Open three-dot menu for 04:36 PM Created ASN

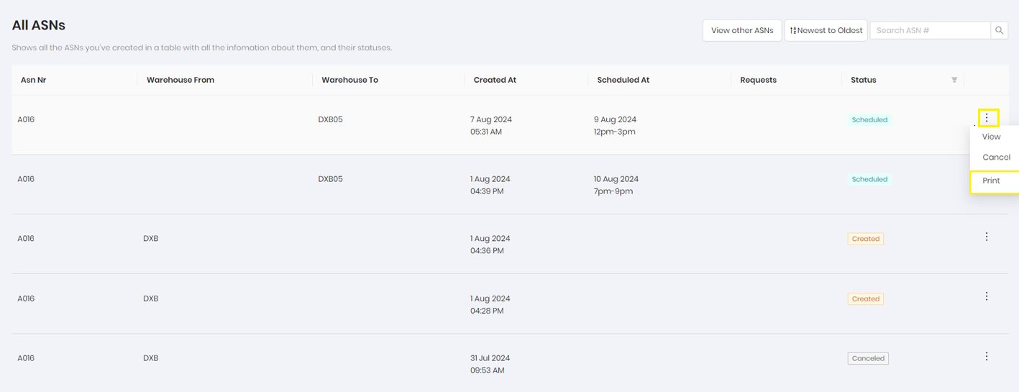click(987, 237)
